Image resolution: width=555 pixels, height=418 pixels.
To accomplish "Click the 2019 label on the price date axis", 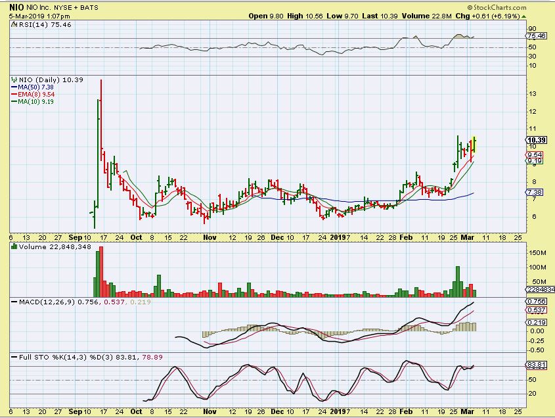I will tap(337, 237).
